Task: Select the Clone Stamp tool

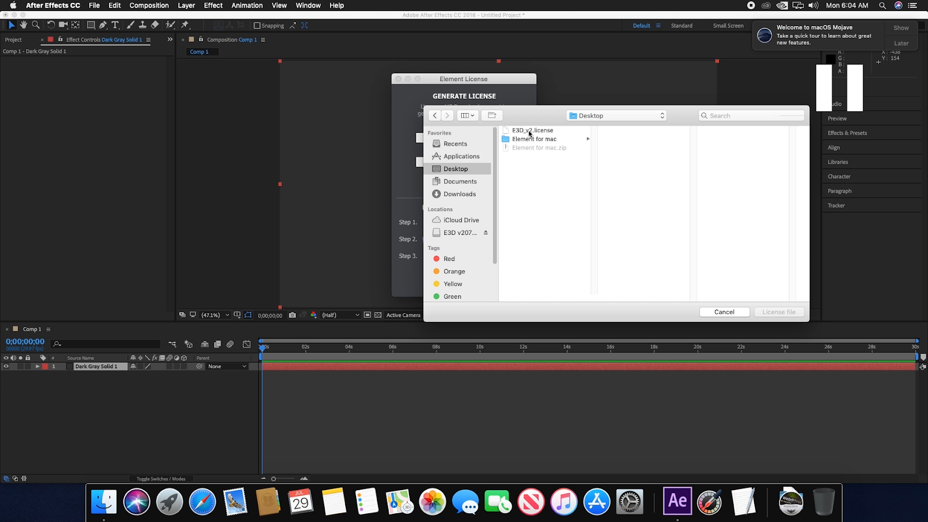Action: coord(142,25)
